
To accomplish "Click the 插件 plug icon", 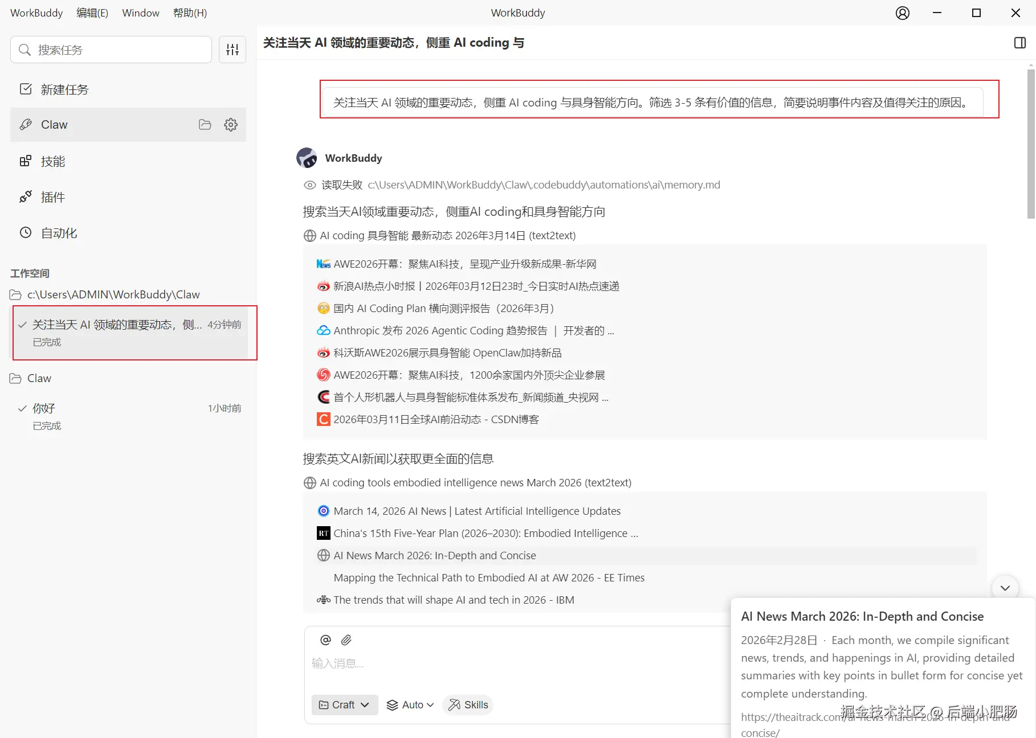I will pyautogui.click(x=26, y=197).
